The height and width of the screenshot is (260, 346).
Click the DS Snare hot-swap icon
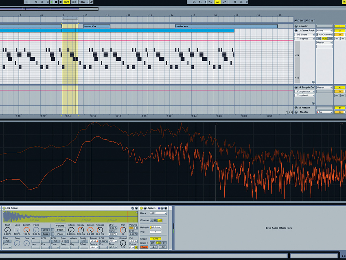[x=133, y=208]
